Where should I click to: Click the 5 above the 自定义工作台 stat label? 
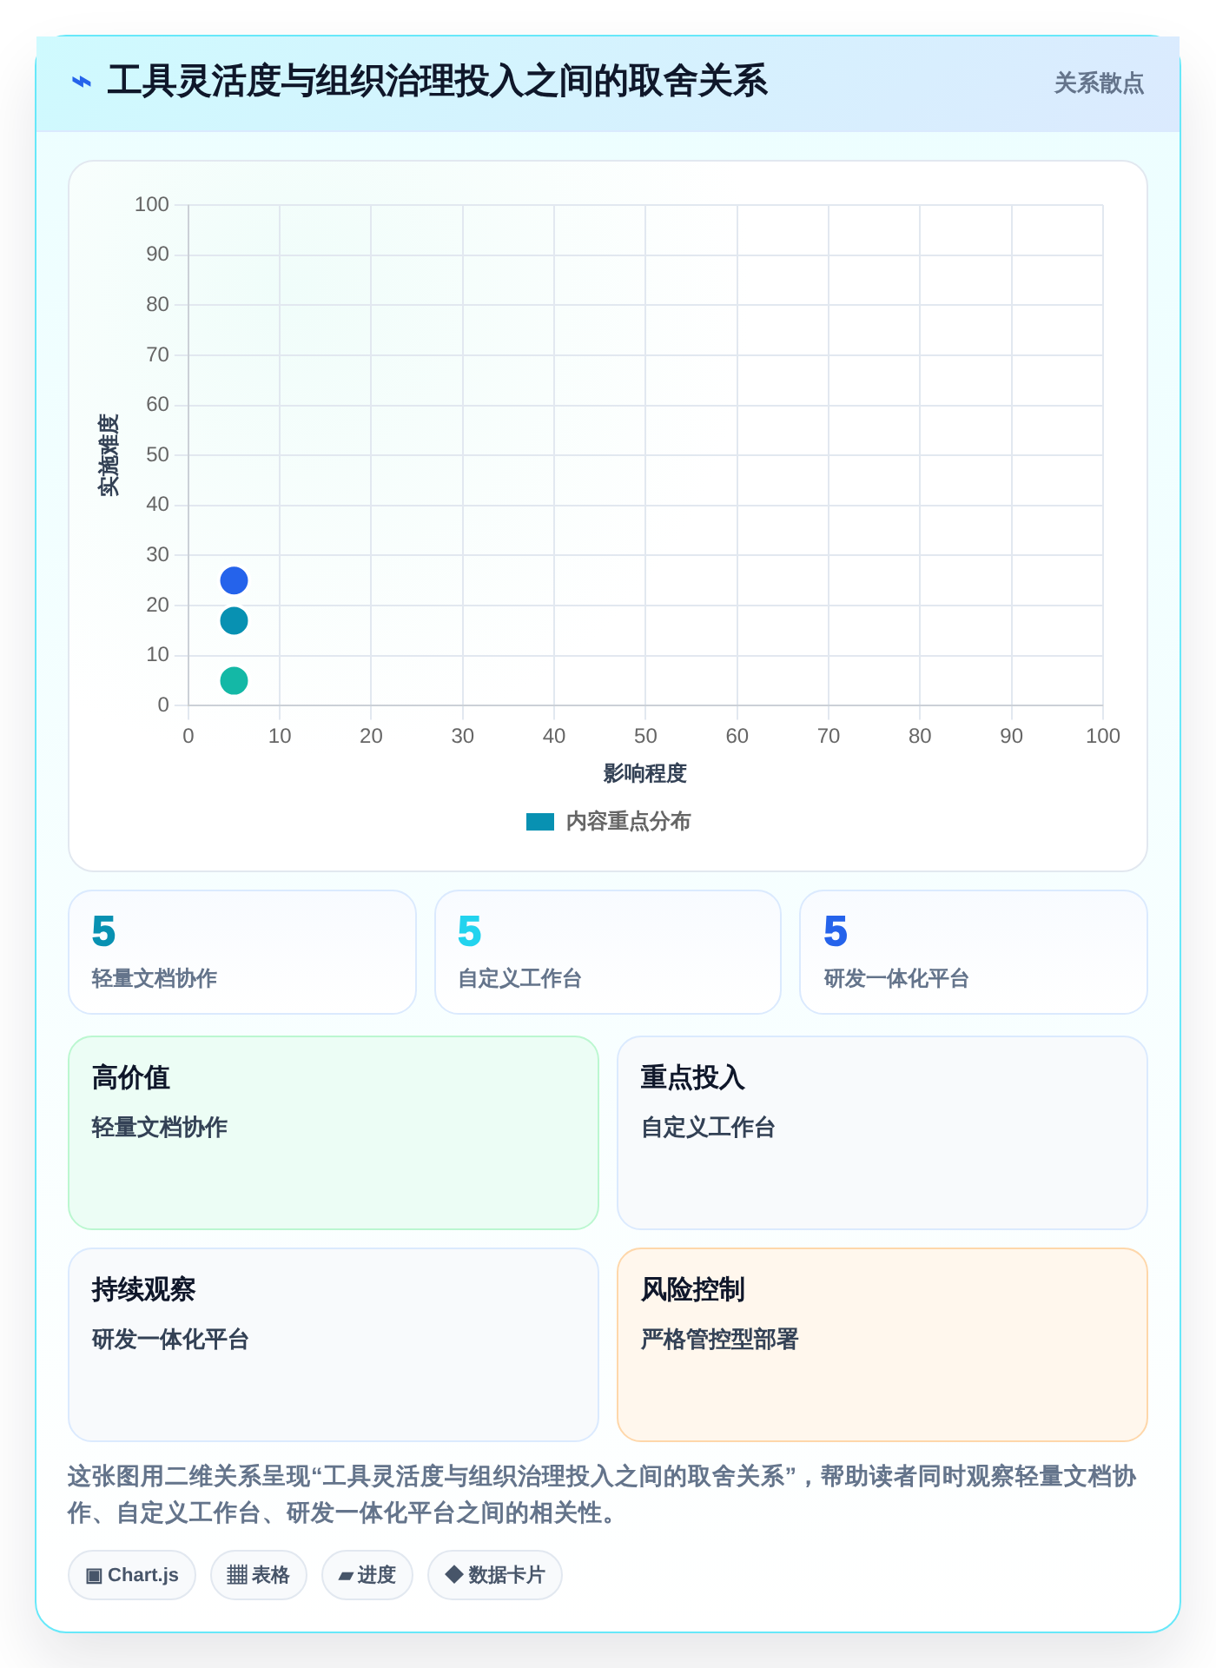(470, 931)
